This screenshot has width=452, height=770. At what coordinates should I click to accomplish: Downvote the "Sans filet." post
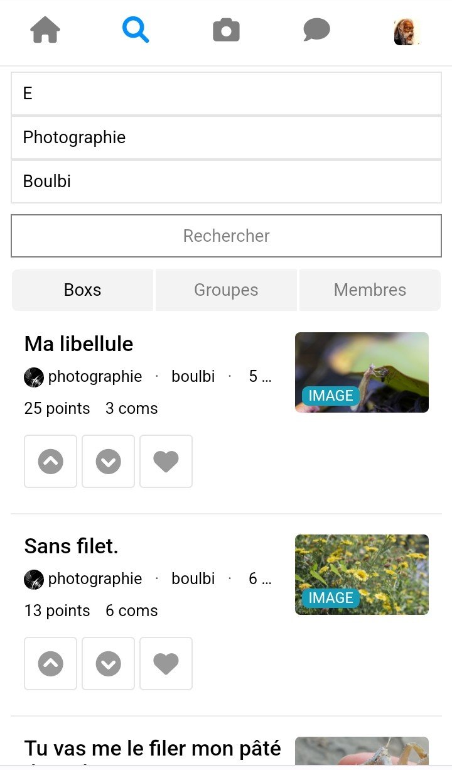[x=109, y=664]
